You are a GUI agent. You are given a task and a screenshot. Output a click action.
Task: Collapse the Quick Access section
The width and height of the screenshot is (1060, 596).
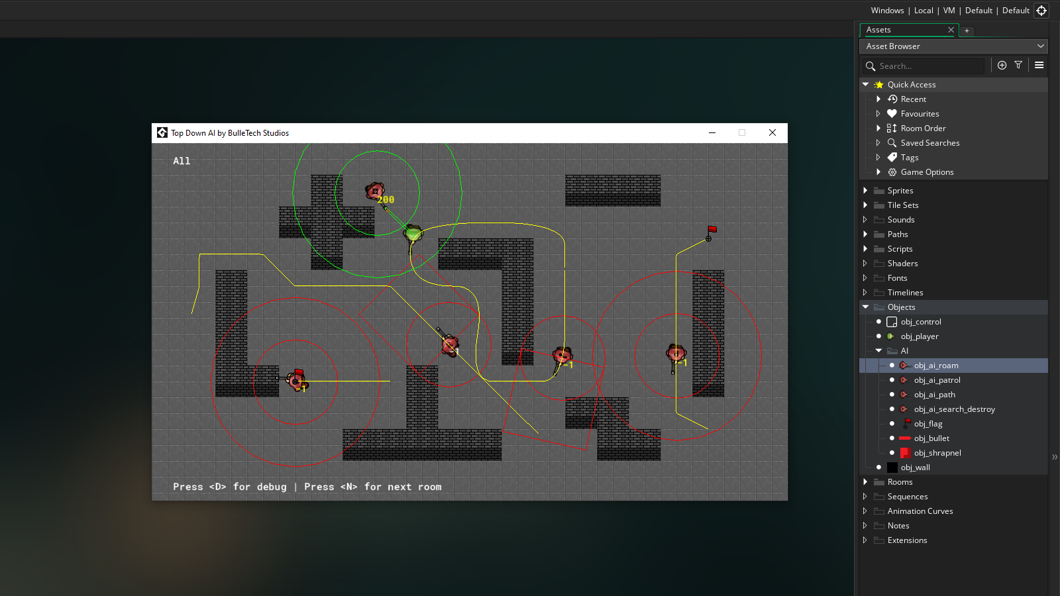tap(865, 85)
